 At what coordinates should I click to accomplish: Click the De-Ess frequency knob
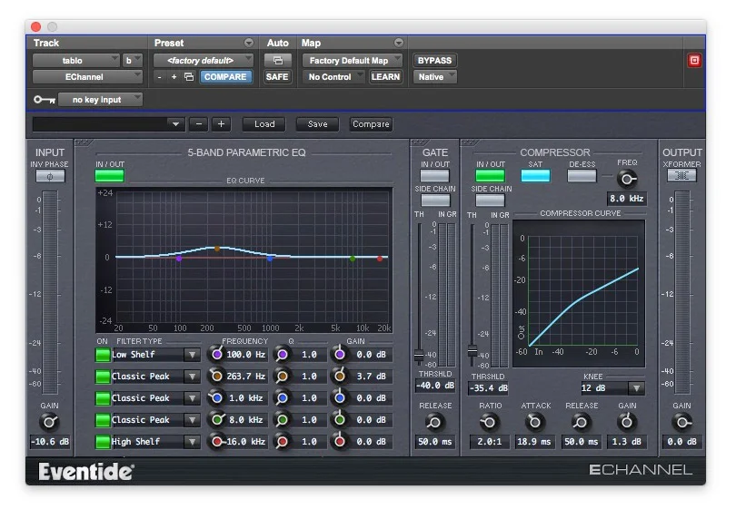pos(627,179)
